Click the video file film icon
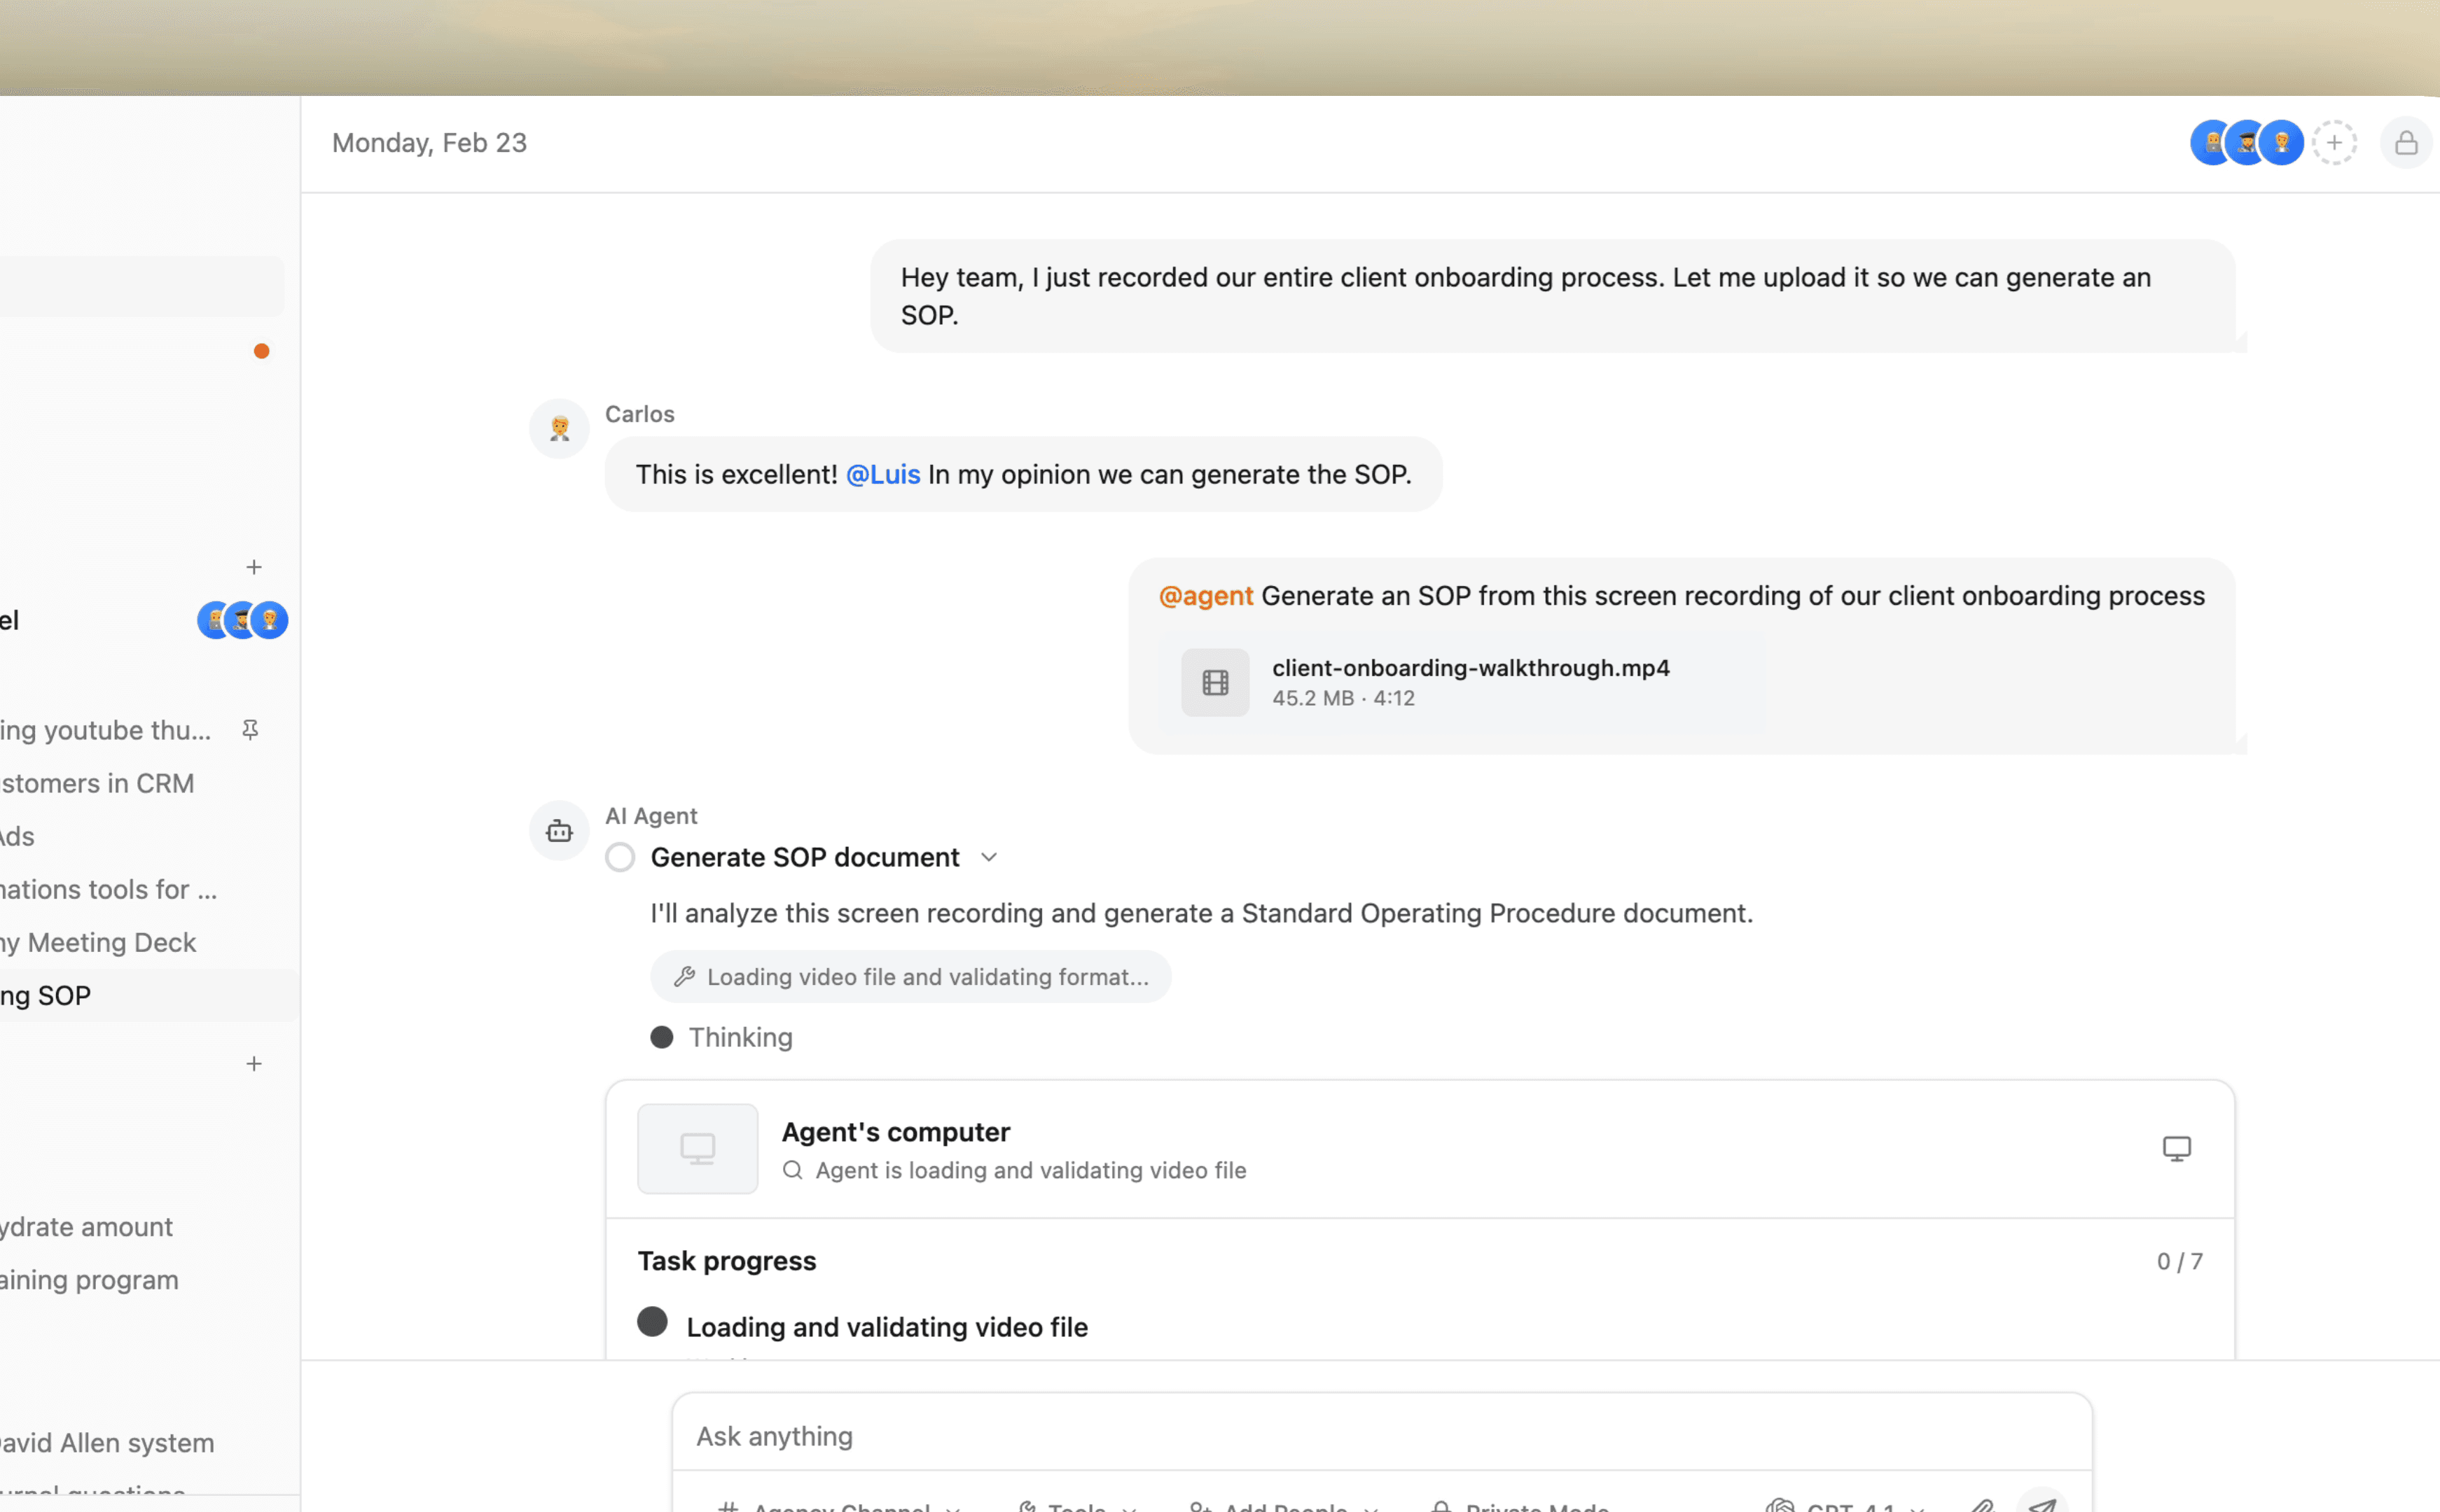2440x1512 pixels. [x=1214, y=683]
